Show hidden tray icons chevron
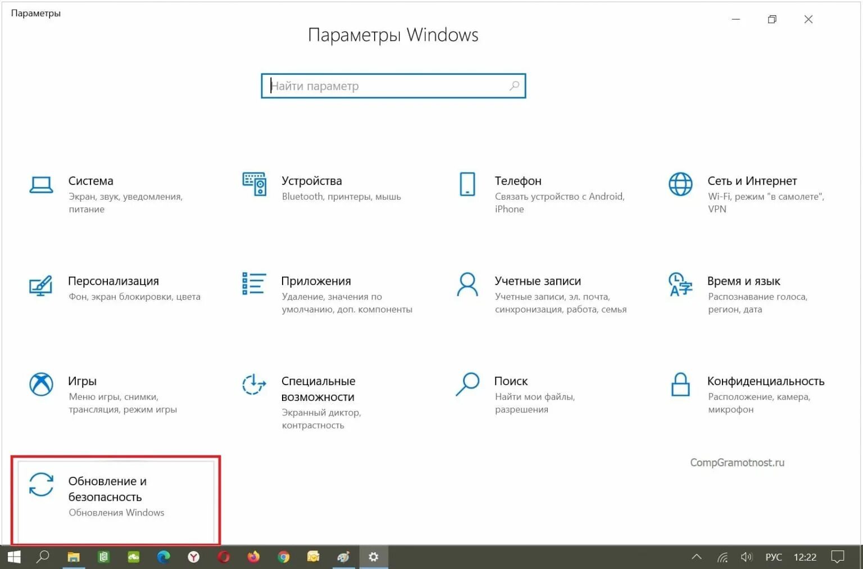 click(697, 557)
